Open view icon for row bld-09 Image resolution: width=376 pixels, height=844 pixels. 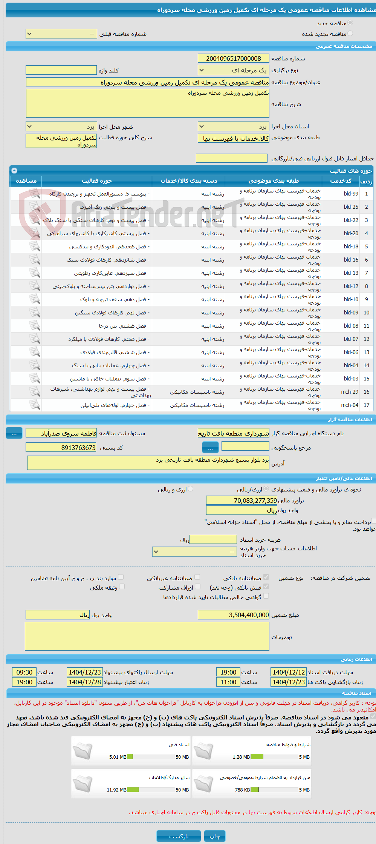click(35, 313)
